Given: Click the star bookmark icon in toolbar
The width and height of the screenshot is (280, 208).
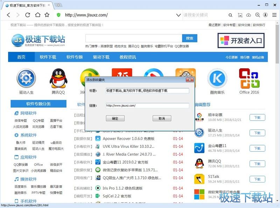Looking at the screenshot, I should click(x=47, y=15).
